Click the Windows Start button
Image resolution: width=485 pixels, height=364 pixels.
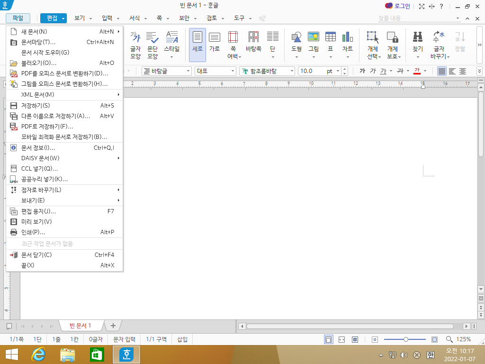pos(11,355)
